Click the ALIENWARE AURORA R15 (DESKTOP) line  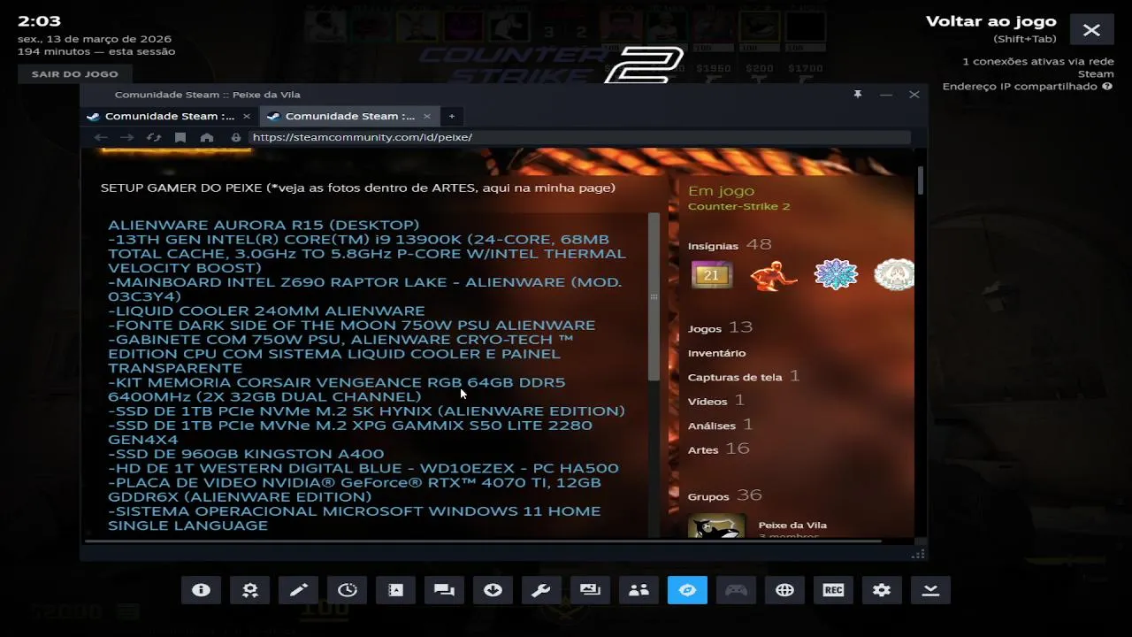click(264, 225)
